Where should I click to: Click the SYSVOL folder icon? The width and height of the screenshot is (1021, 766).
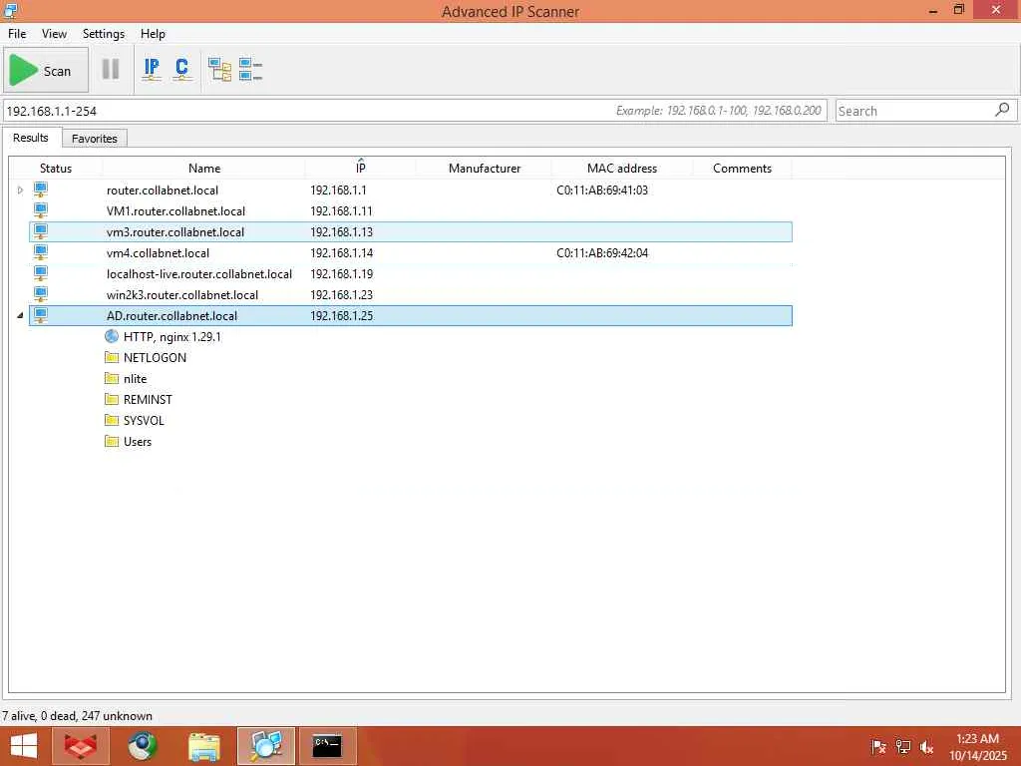[x=112, y=420]
